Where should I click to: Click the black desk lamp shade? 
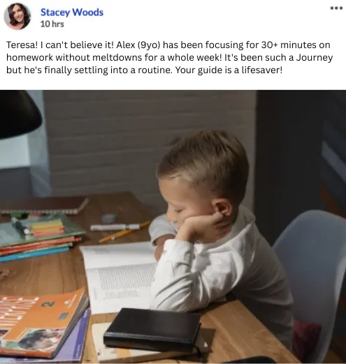[19, 114]
